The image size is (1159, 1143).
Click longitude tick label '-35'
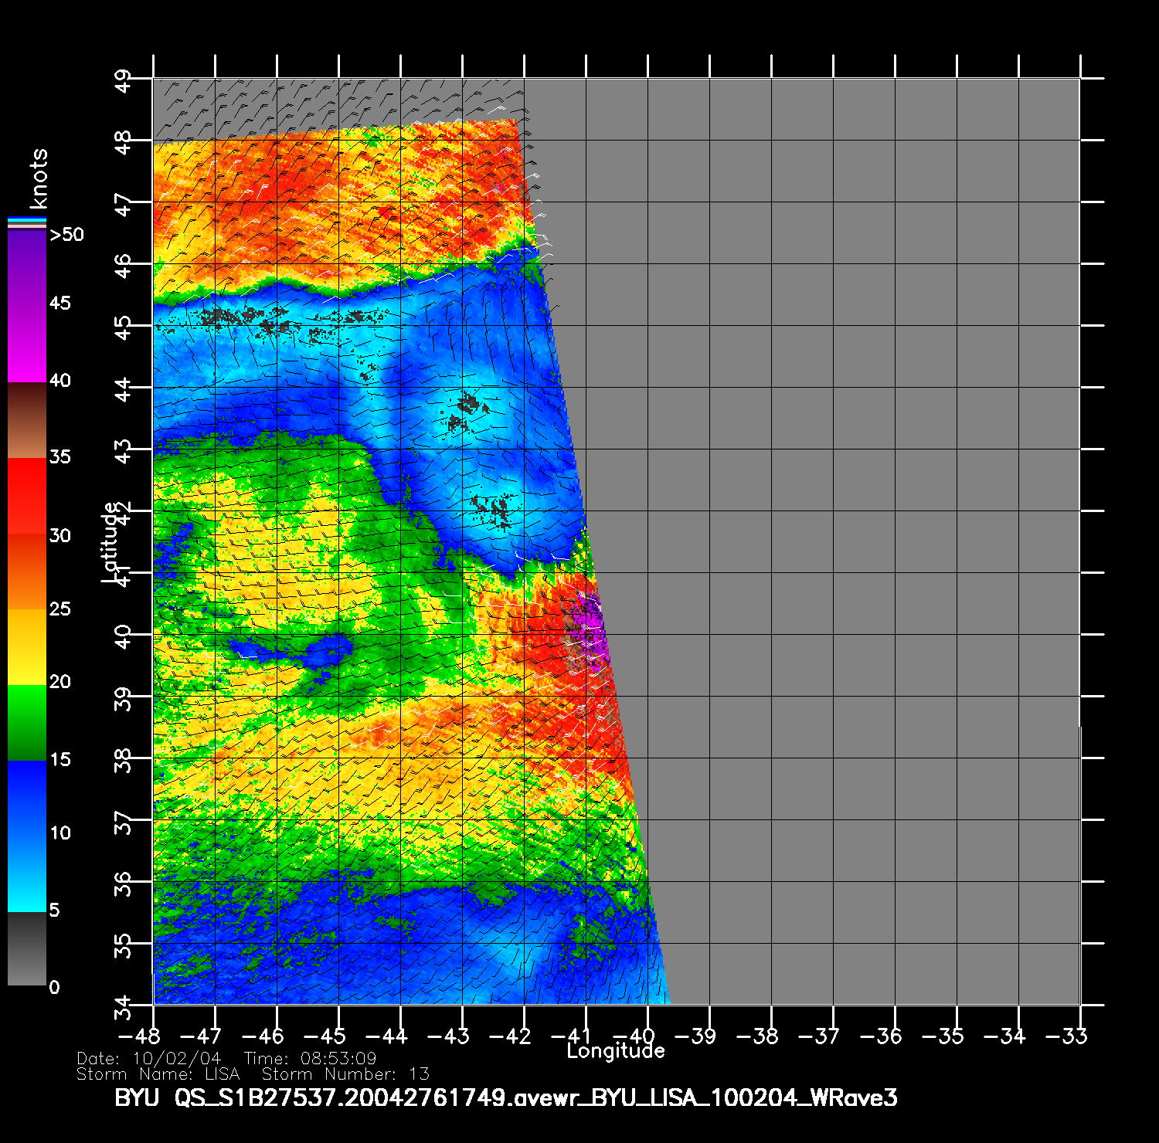coord(943,1036)
